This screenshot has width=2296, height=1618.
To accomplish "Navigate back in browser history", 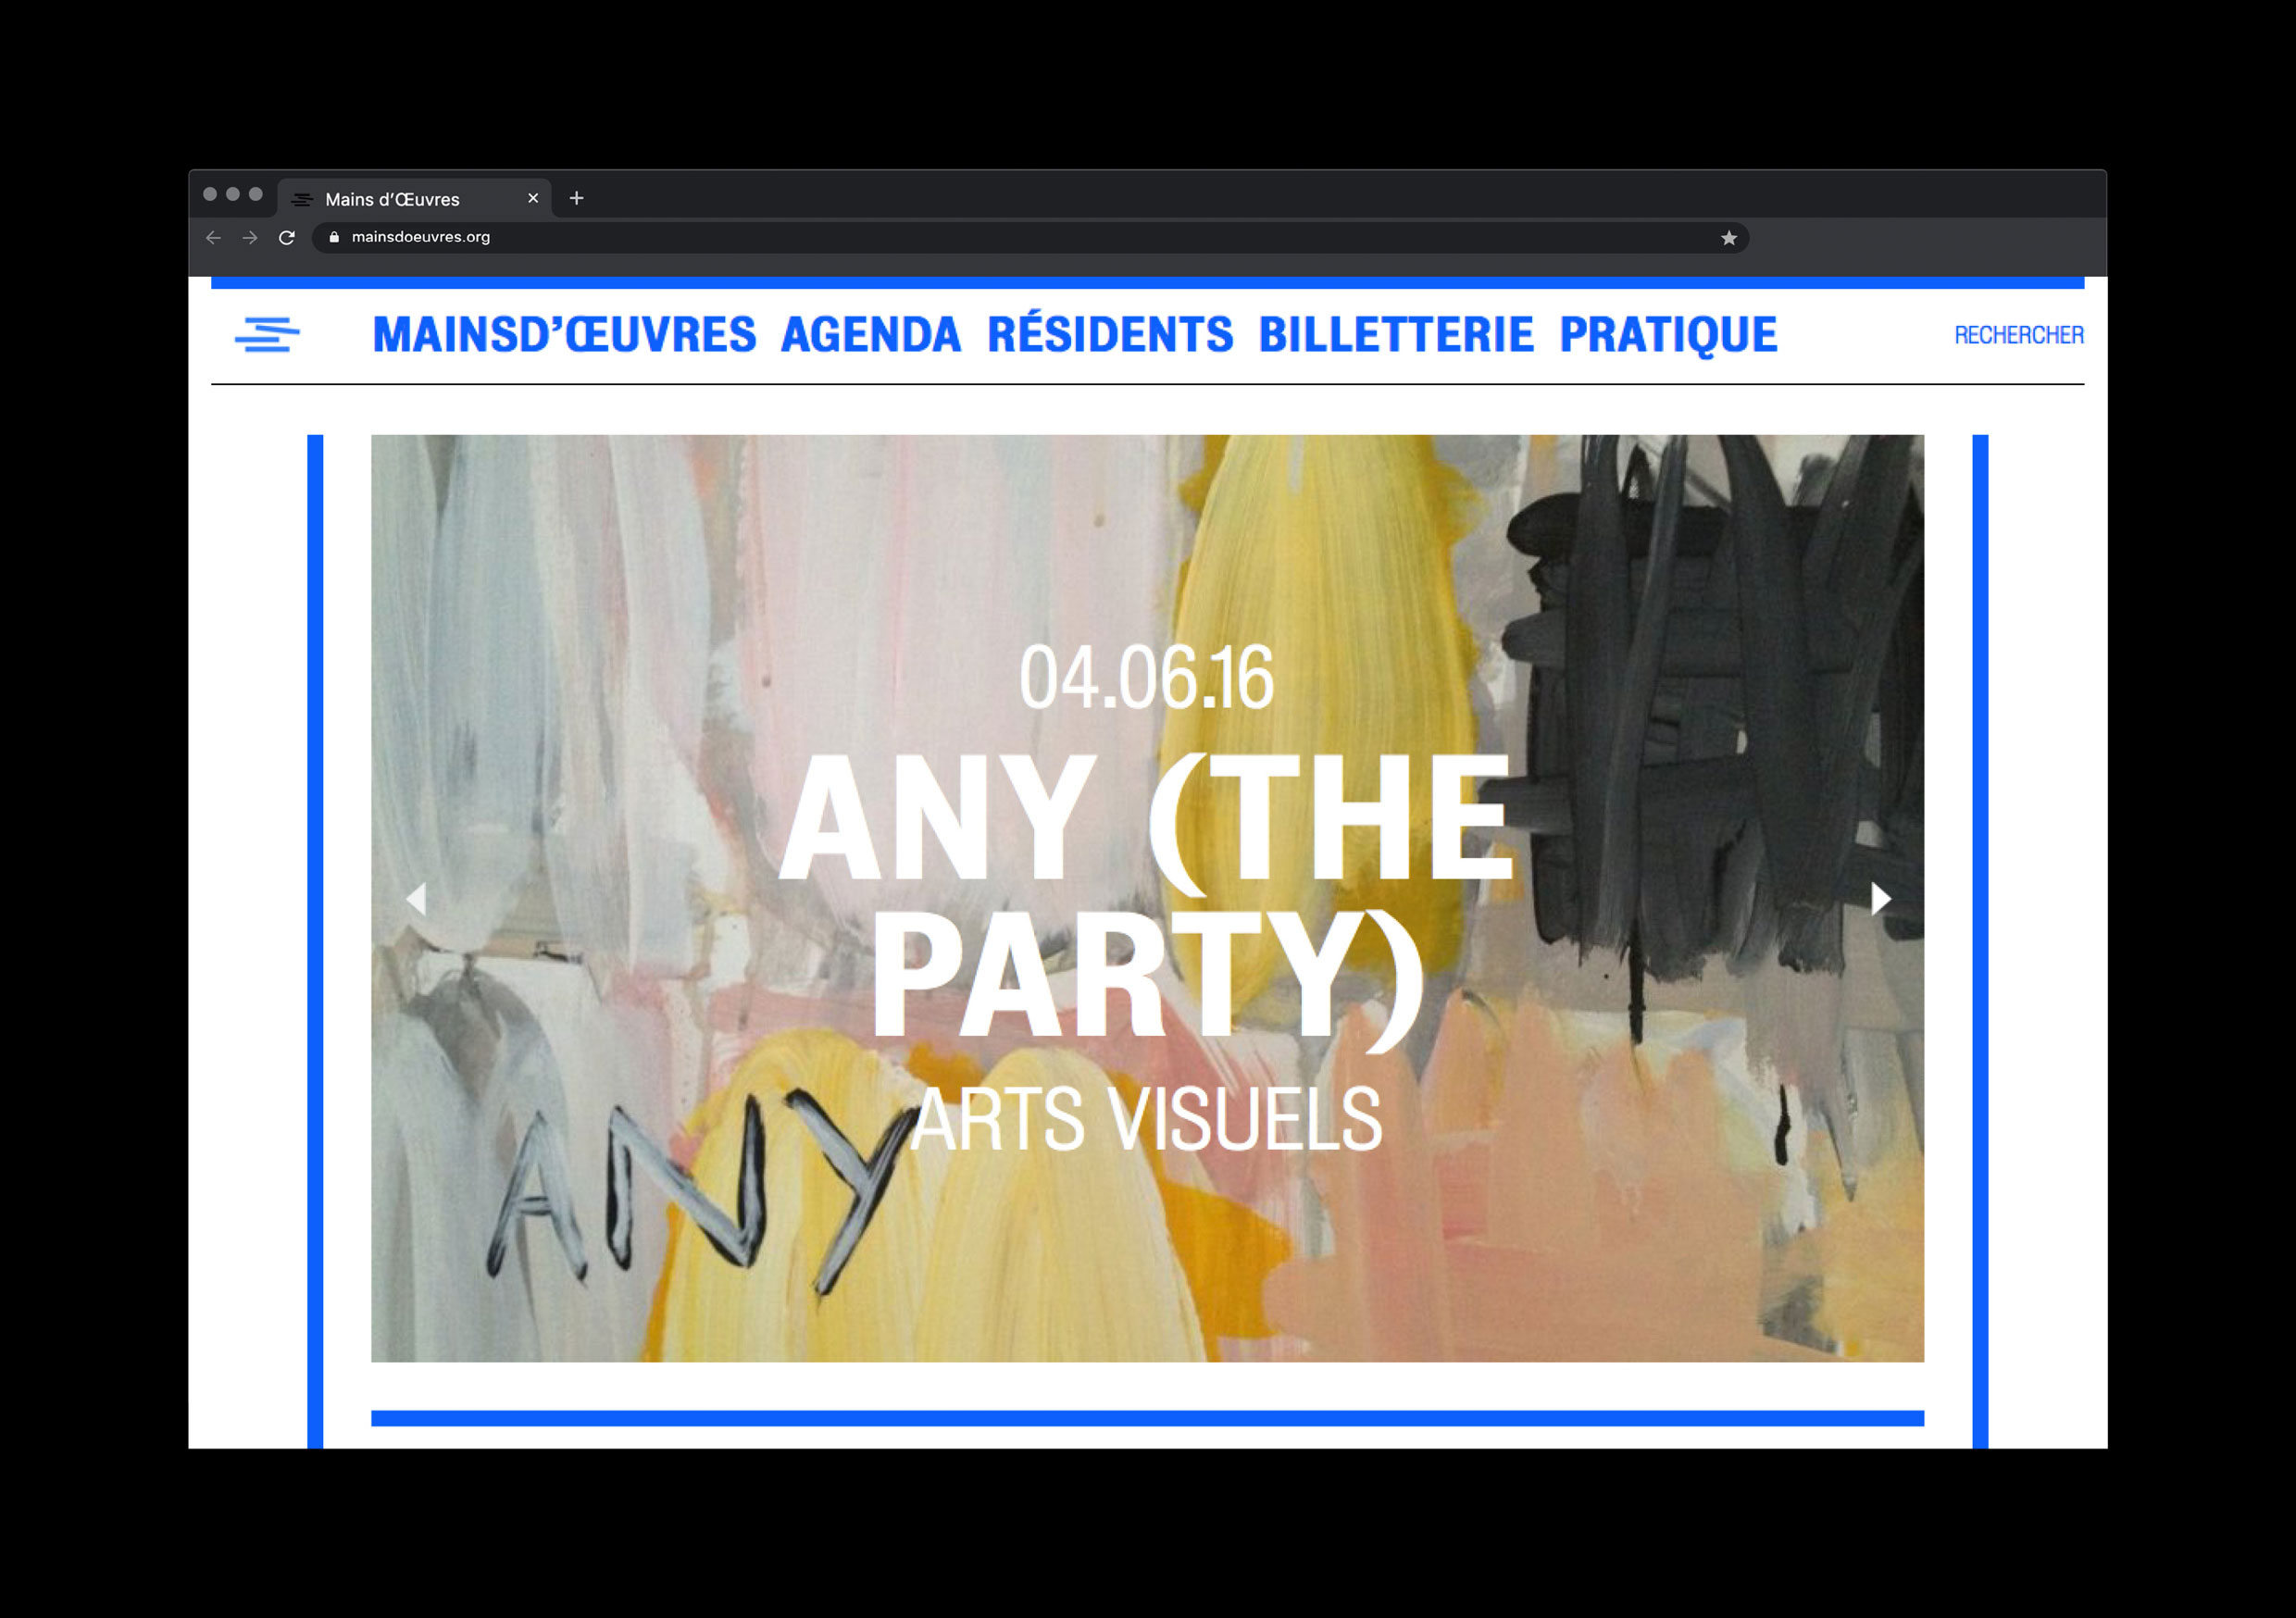I will click(213, 238).
